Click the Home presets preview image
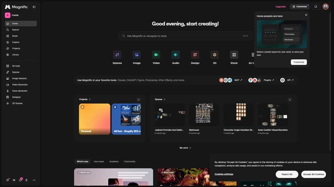Screen dimensions: 334x187 click(x=281, y=34)
